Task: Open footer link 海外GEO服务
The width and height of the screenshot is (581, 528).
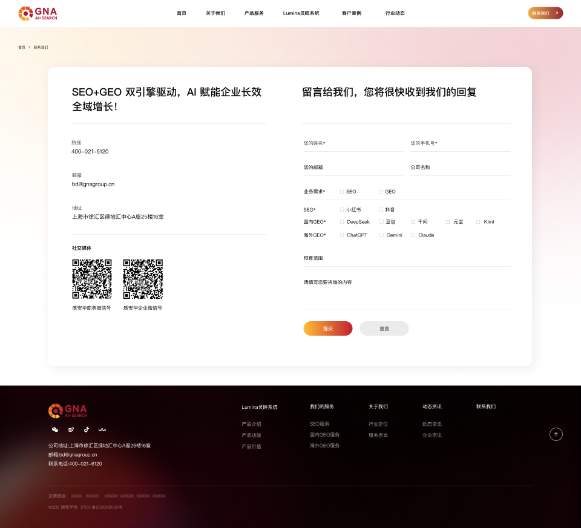Action: coord(324,446)
